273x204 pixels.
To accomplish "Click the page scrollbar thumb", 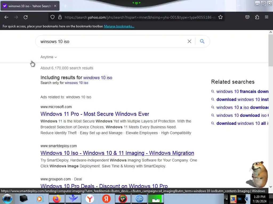I will tap(271, 50).
